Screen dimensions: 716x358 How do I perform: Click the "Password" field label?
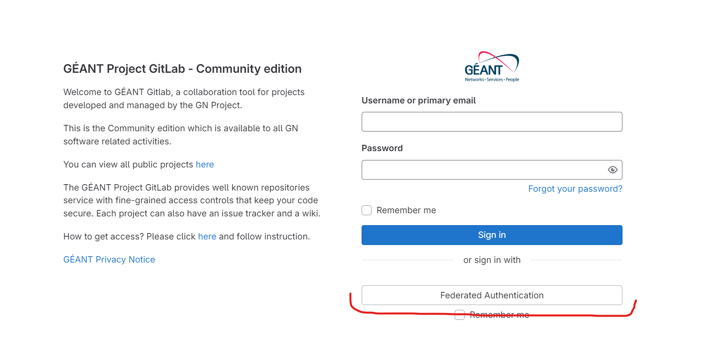(382, 148)
